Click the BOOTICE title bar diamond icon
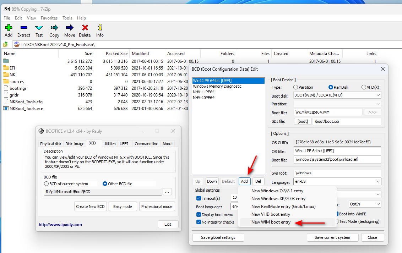This screenshot has height=253, width=402. point(41,131)
